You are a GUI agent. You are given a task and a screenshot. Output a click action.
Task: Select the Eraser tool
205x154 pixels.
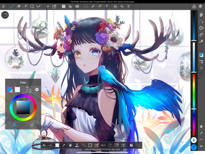19,6
